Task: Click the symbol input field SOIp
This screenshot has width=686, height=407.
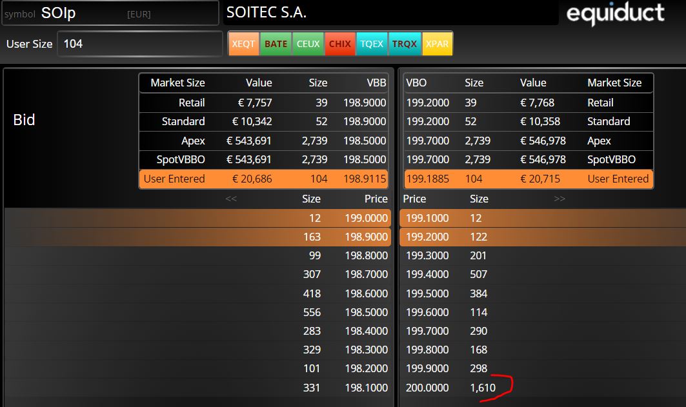Action: pyautogui.click(x=110, y=13)
